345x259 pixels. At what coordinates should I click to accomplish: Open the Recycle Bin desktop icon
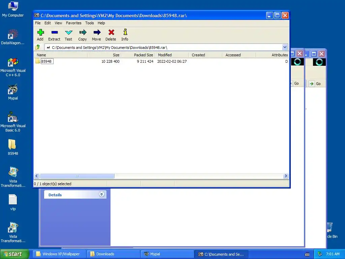point(332,230)
